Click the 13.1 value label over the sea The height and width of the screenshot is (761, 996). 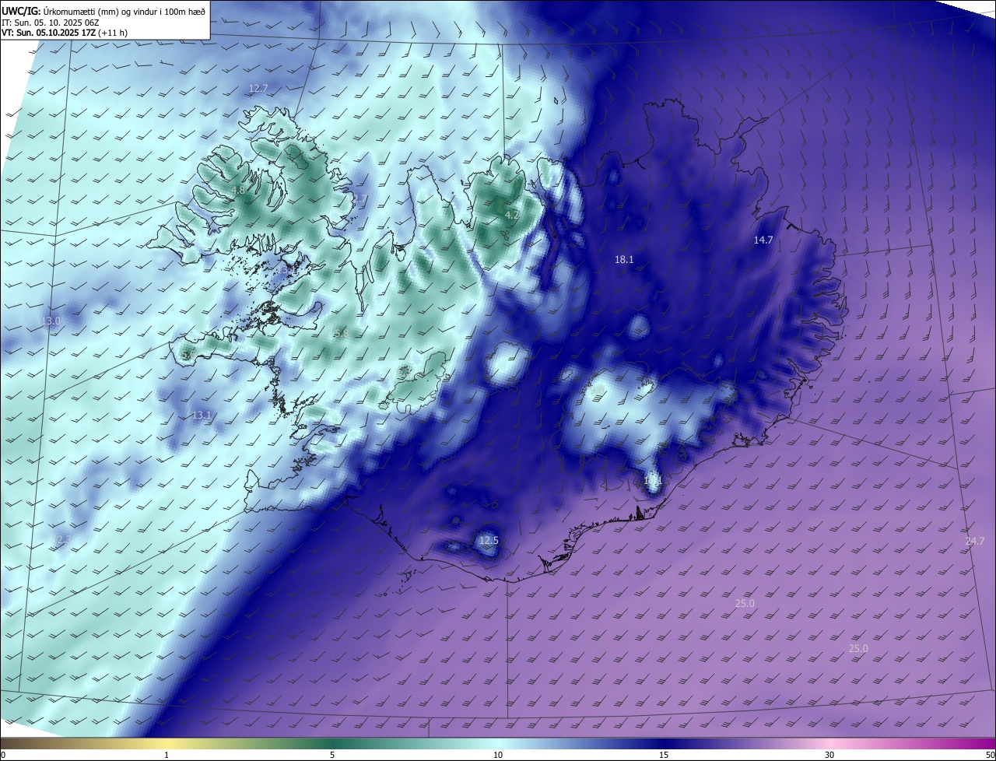(x=202, y=416)
